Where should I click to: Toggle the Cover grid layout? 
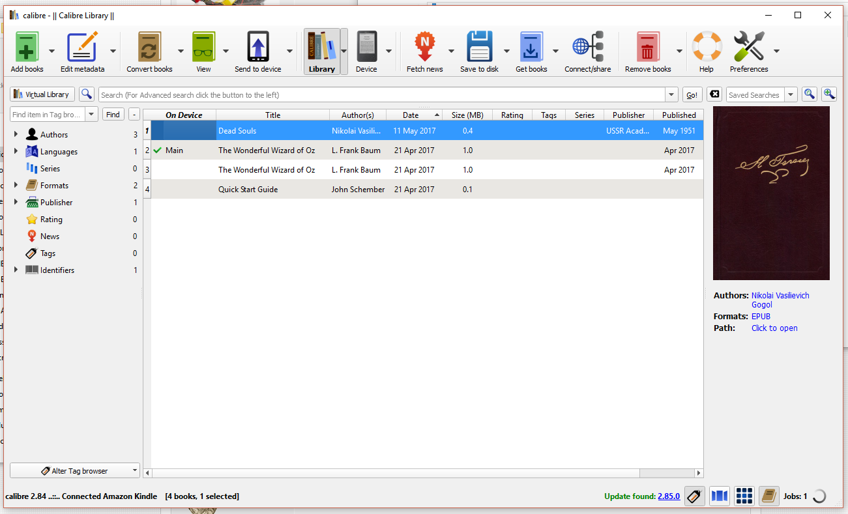744,496
